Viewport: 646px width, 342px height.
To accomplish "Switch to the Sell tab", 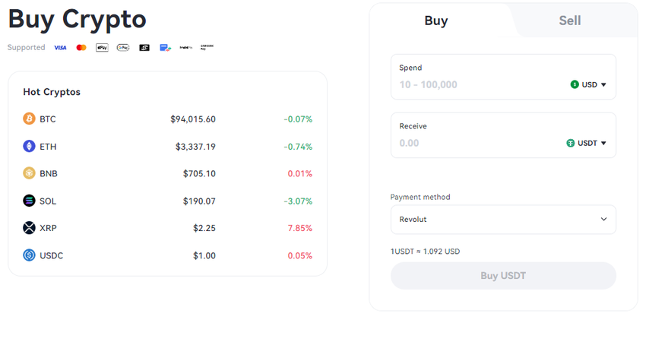I will click(x=569, y=21).
